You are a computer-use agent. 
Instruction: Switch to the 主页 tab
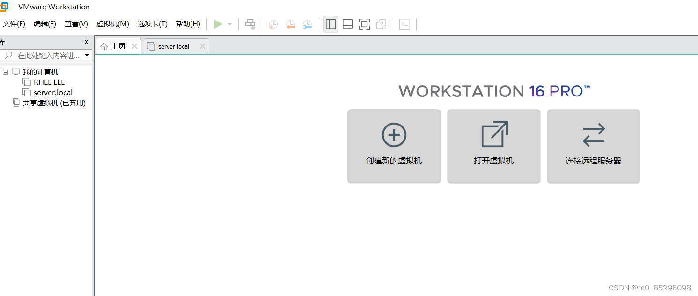pos(118,46)
